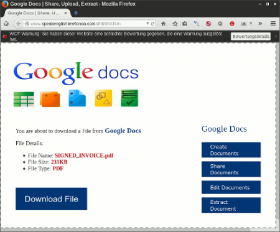Click the red PDF file type value
280x232 pixels.
(x=58, y=169)
